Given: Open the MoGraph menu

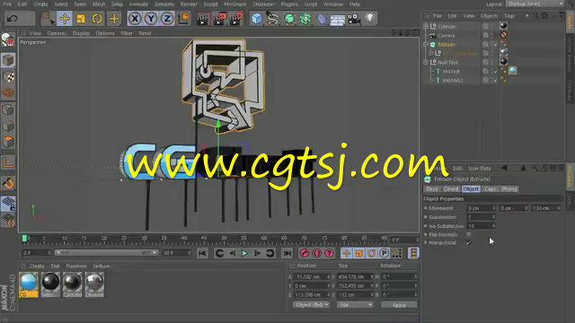Looking at the screenshot, I should [235, 4].
